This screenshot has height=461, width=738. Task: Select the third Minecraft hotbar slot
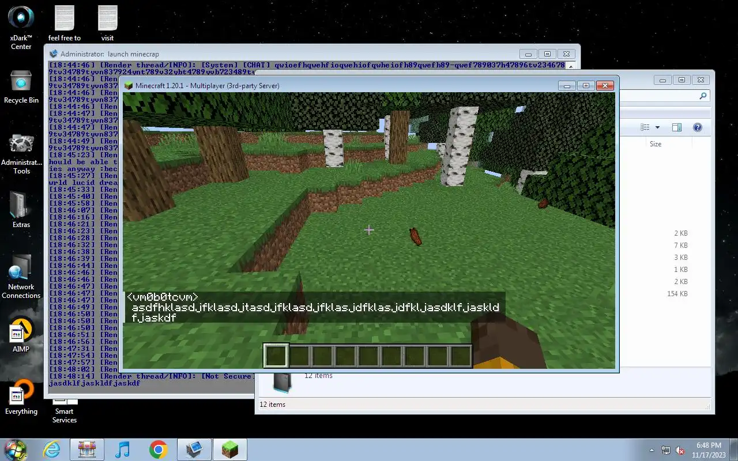[322, 356]
